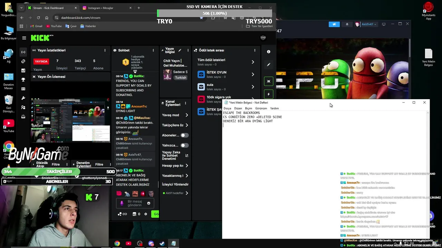Screen dimensions: 442x248
Task: Open the emoji picker in chat input
Action: pos(149,203)
